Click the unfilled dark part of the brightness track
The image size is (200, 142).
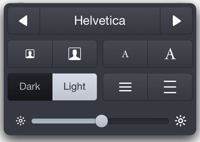pos(137,121)
